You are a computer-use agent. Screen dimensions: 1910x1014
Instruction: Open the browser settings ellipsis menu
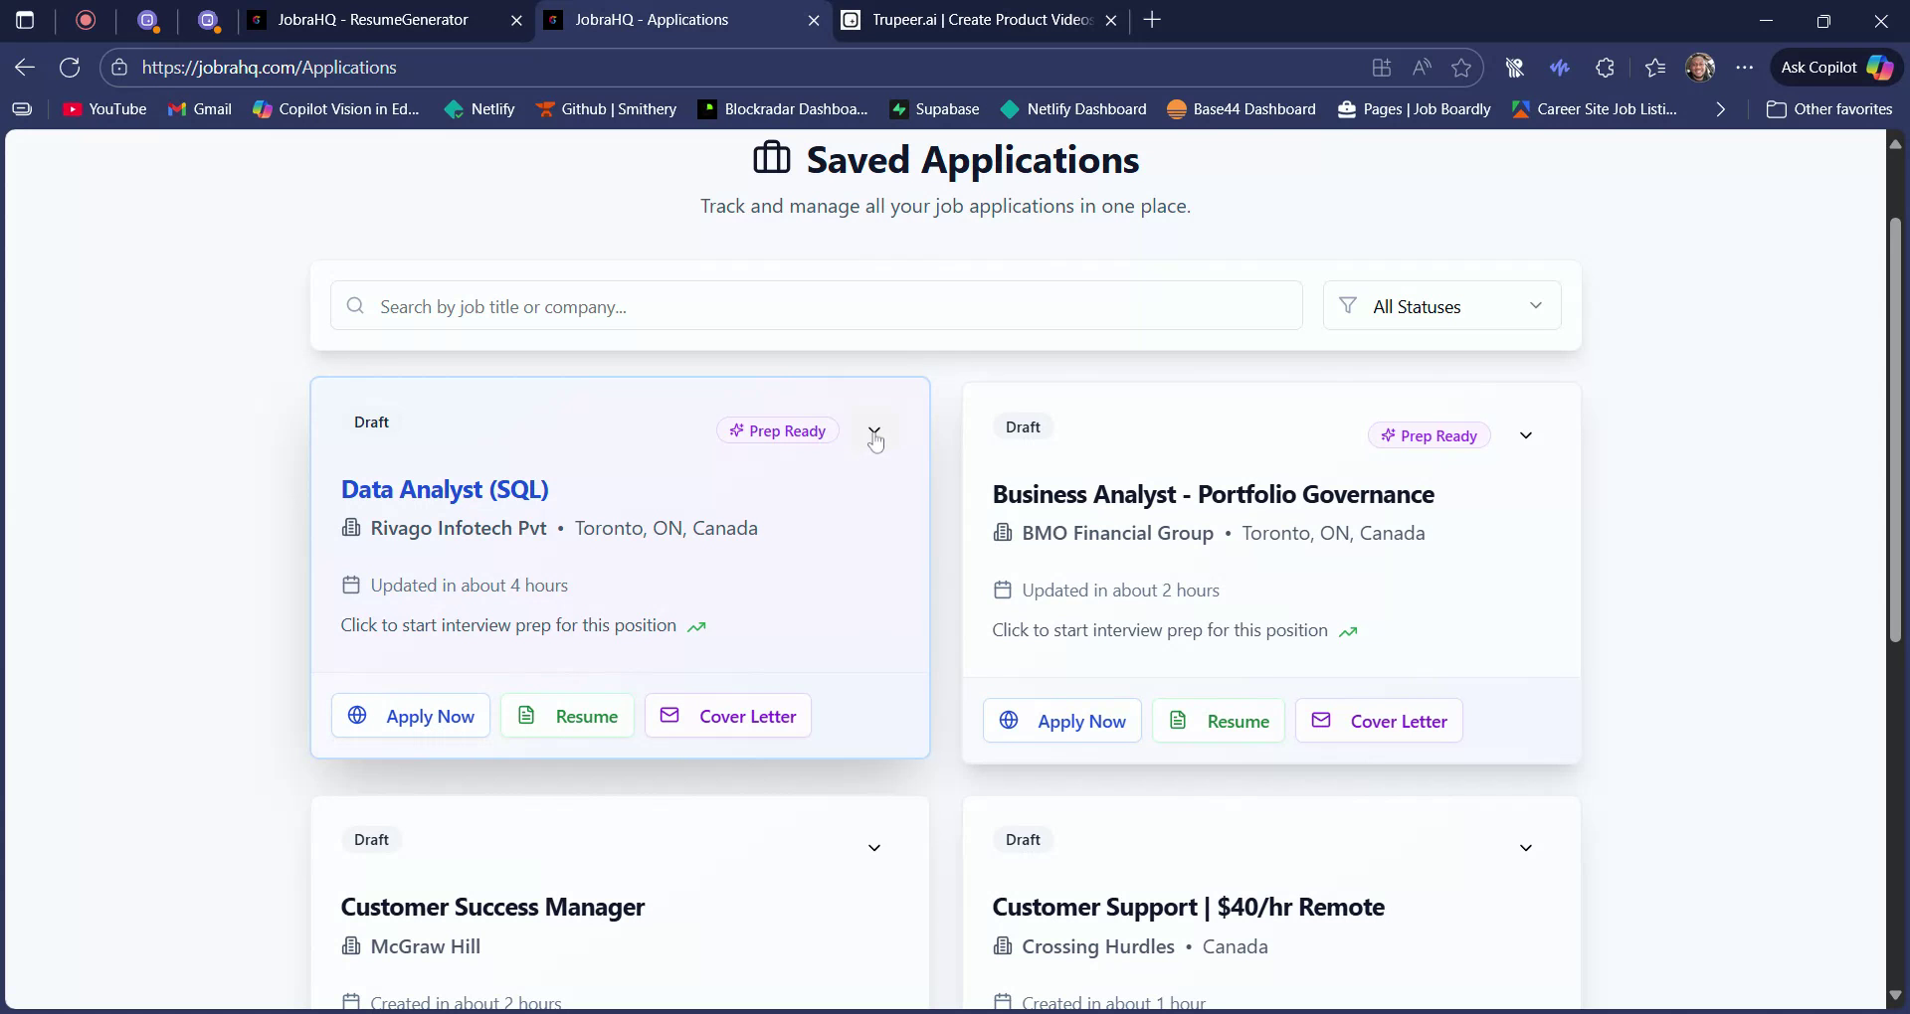(x=1746, y=67)
